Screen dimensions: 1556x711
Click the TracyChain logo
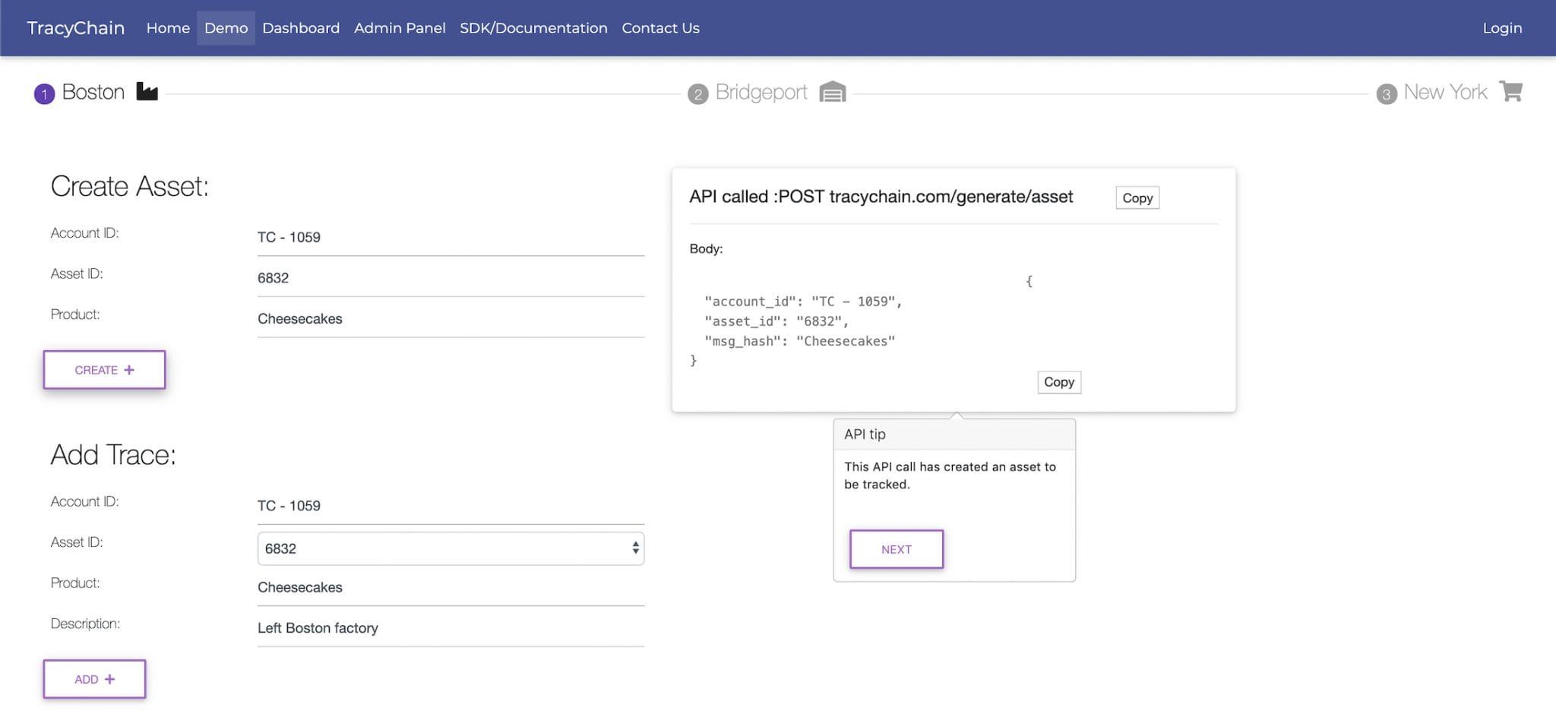tap(75, 27)
